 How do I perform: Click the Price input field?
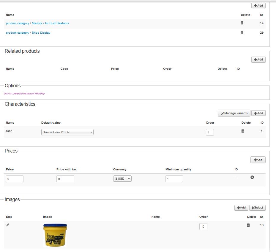[15, 179]
